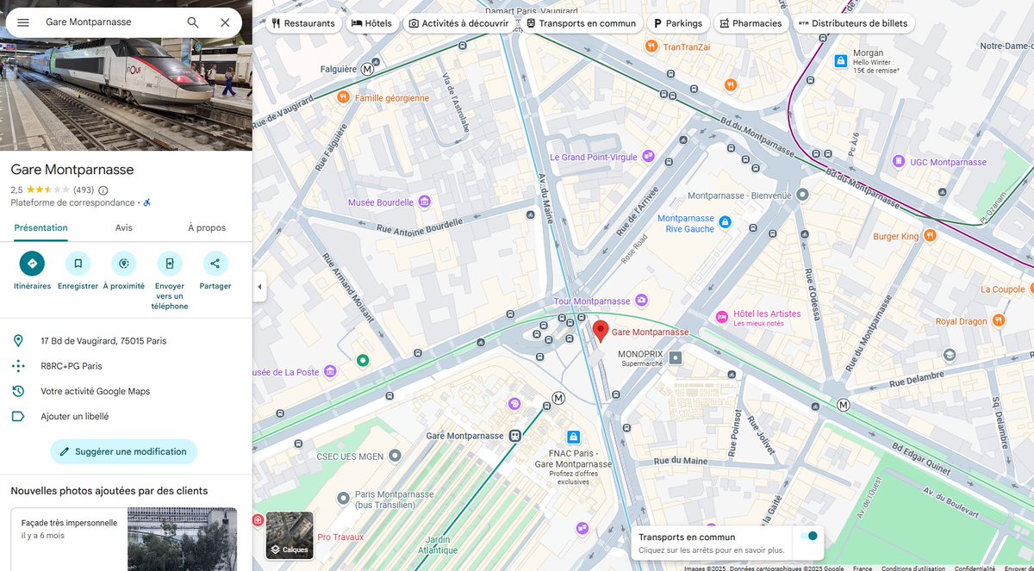Screen dimensions: 1034x571
Task: Switch to the Avis tab
Action: [123, 227]
